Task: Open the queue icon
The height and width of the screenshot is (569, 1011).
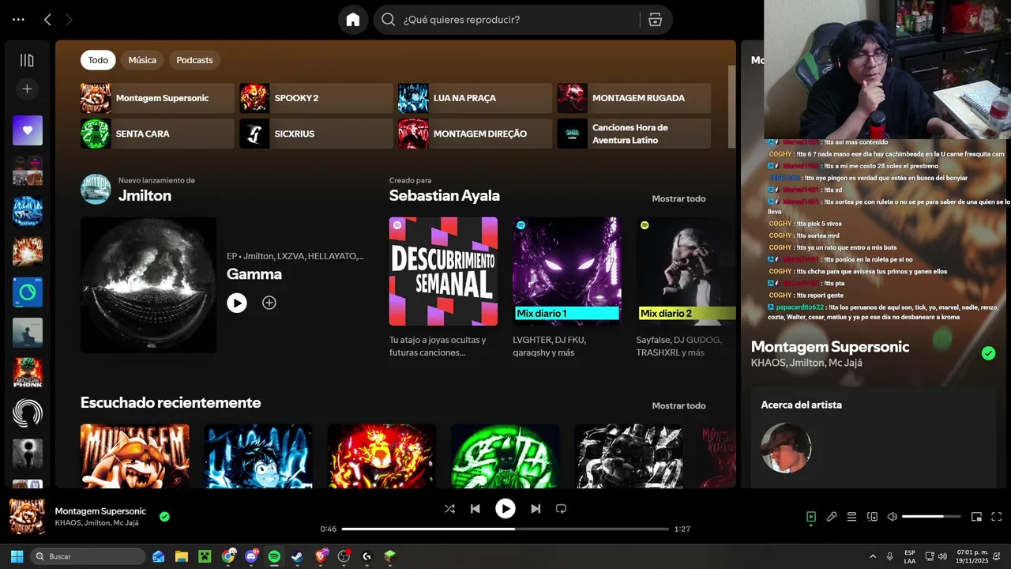Action: [x=851, y=517]
